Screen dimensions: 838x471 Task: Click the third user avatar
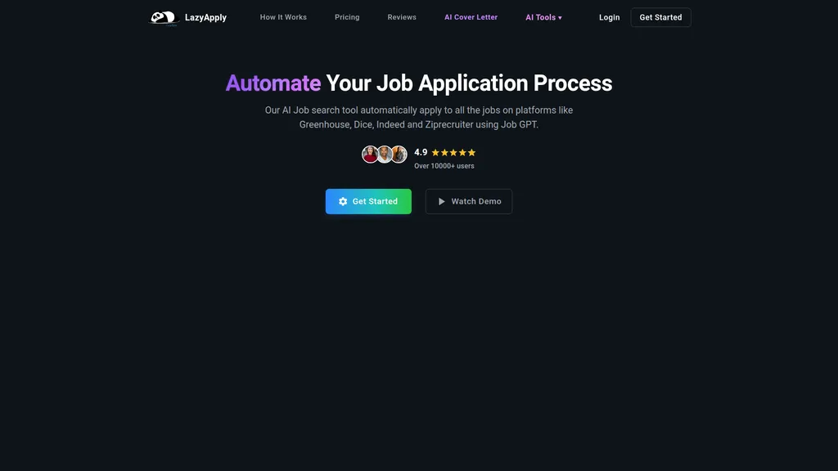[x=399, y=155]
